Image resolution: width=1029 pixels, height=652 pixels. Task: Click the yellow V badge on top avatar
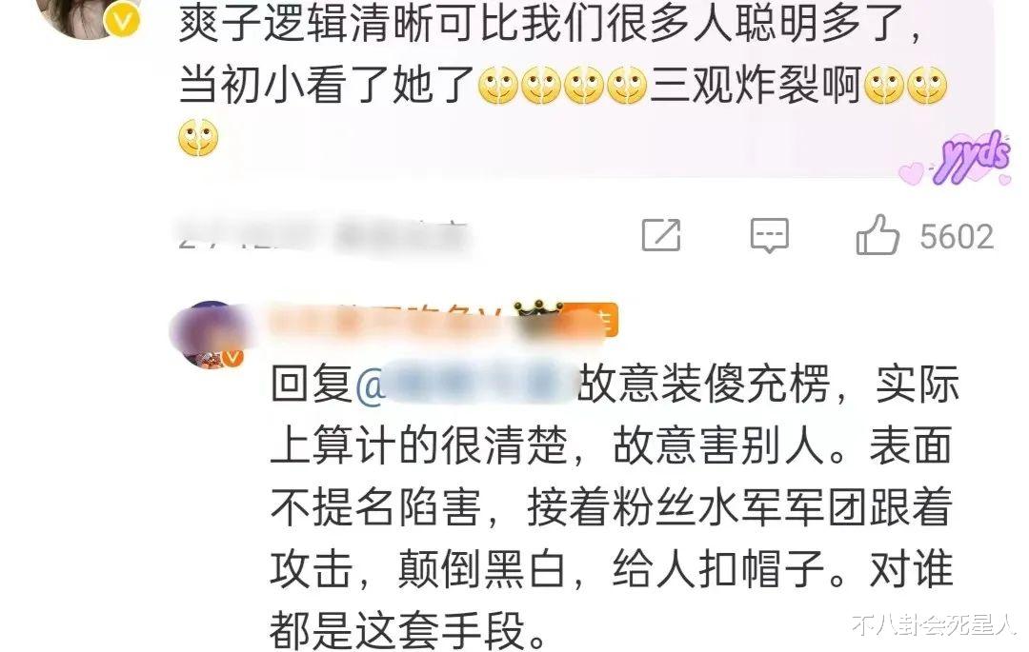(x=123, y=22)
